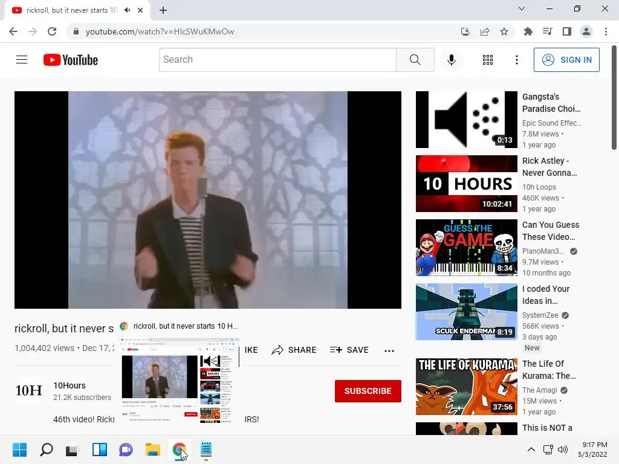Viewport: 619px width, 464px height.
Task: Open 'I coded Your Ideas in' title
Action: 546,295
